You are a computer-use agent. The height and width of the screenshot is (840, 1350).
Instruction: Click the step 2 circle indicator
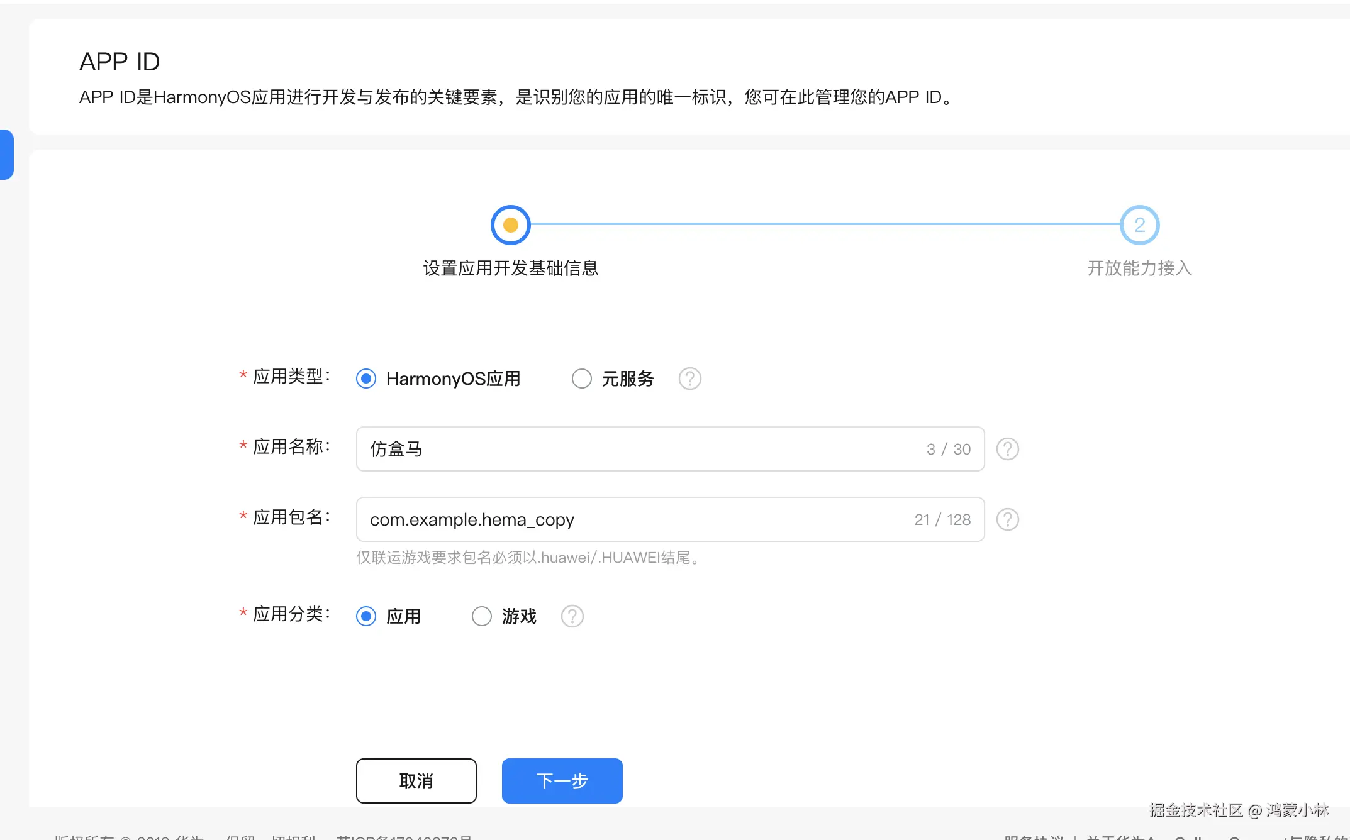click(1139, 225)
